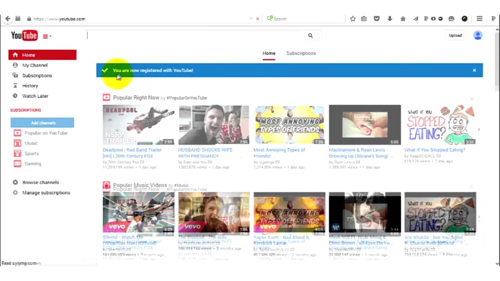
Task: Open the Macklemore Growing Up video thumbnail
Action: (x=365, y=125)
